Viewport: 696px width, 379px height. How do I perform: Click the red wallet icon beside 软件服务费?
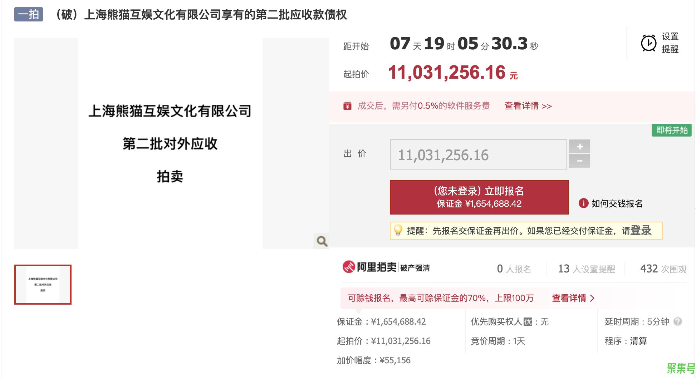coord(347,106)
